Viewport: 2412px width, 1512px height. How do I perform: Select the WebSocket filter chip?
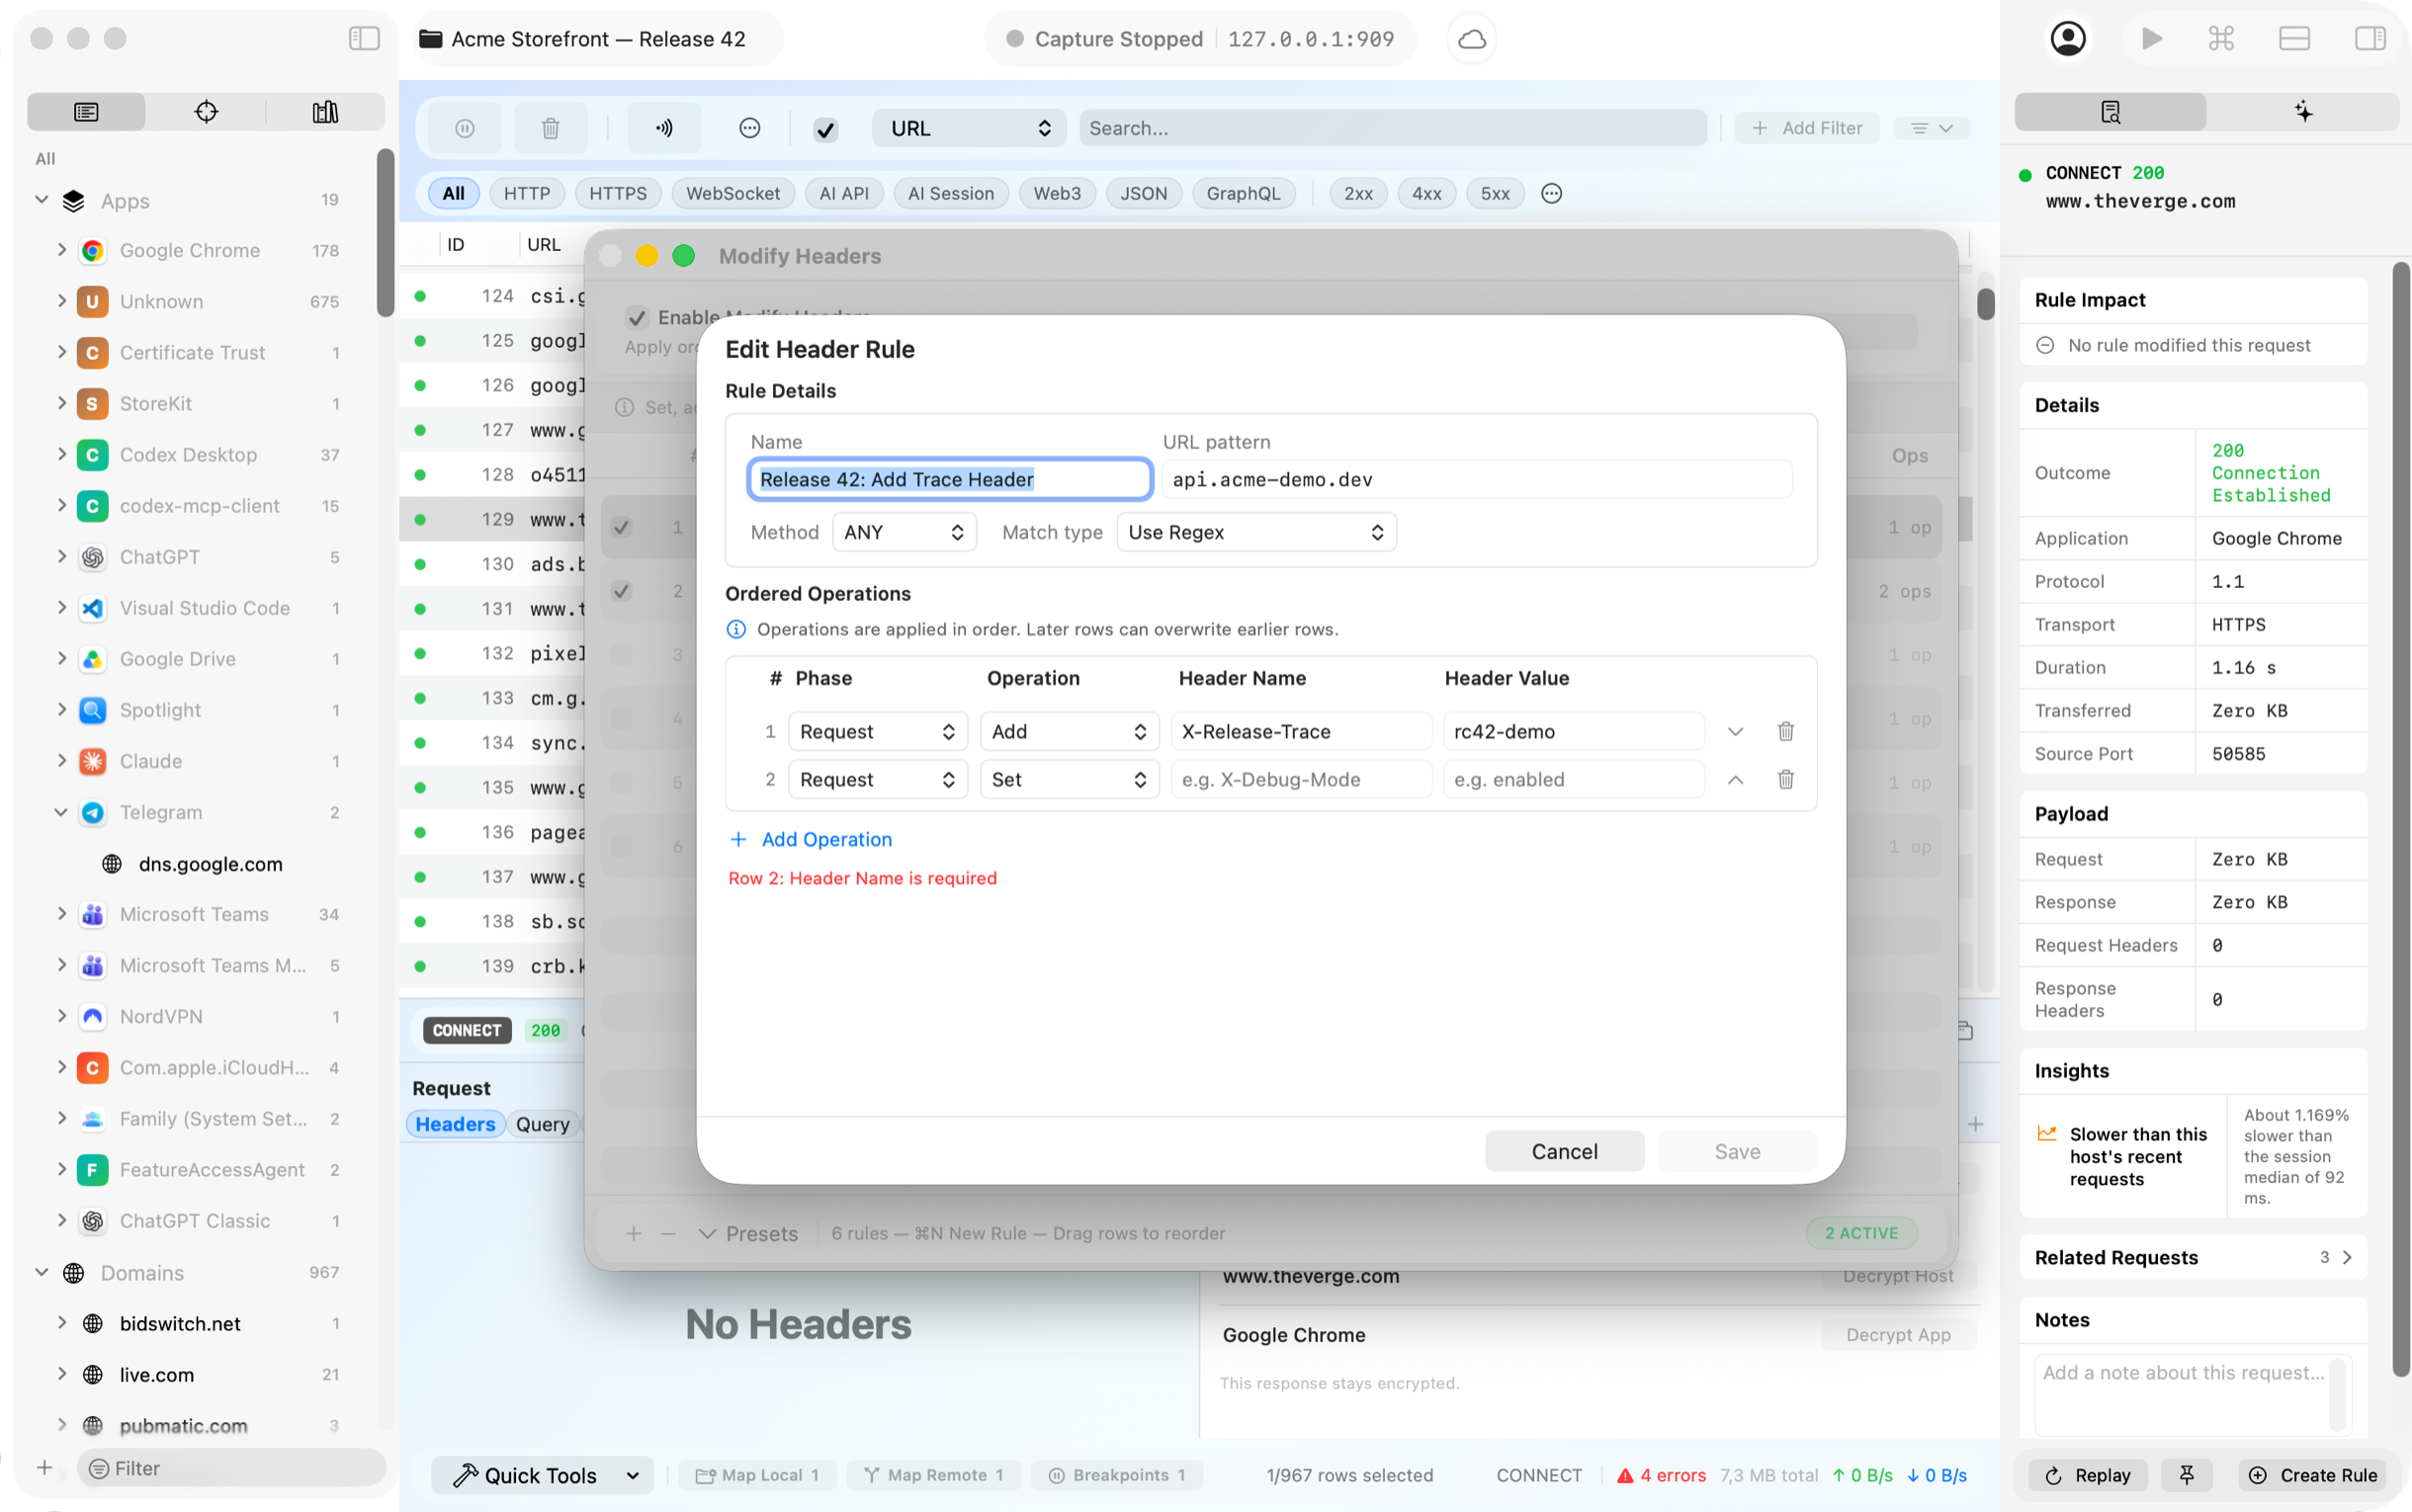click(733, 193)
